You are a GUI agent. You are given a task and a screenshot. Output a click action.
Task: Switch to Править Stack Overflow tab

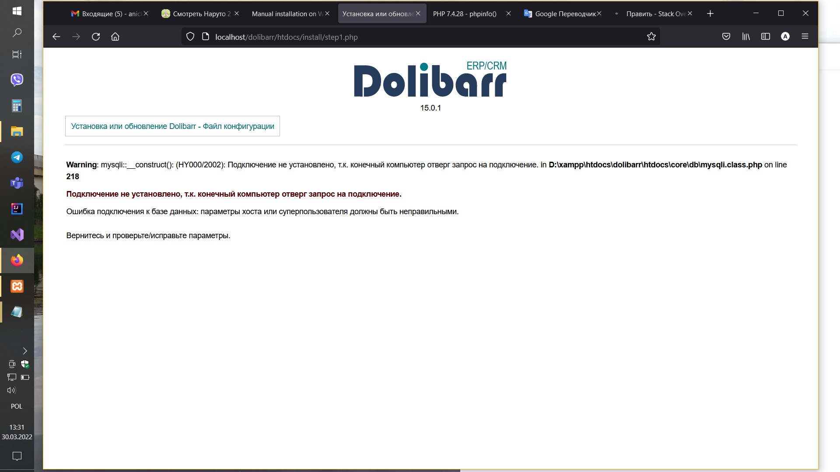coord(653,14)
